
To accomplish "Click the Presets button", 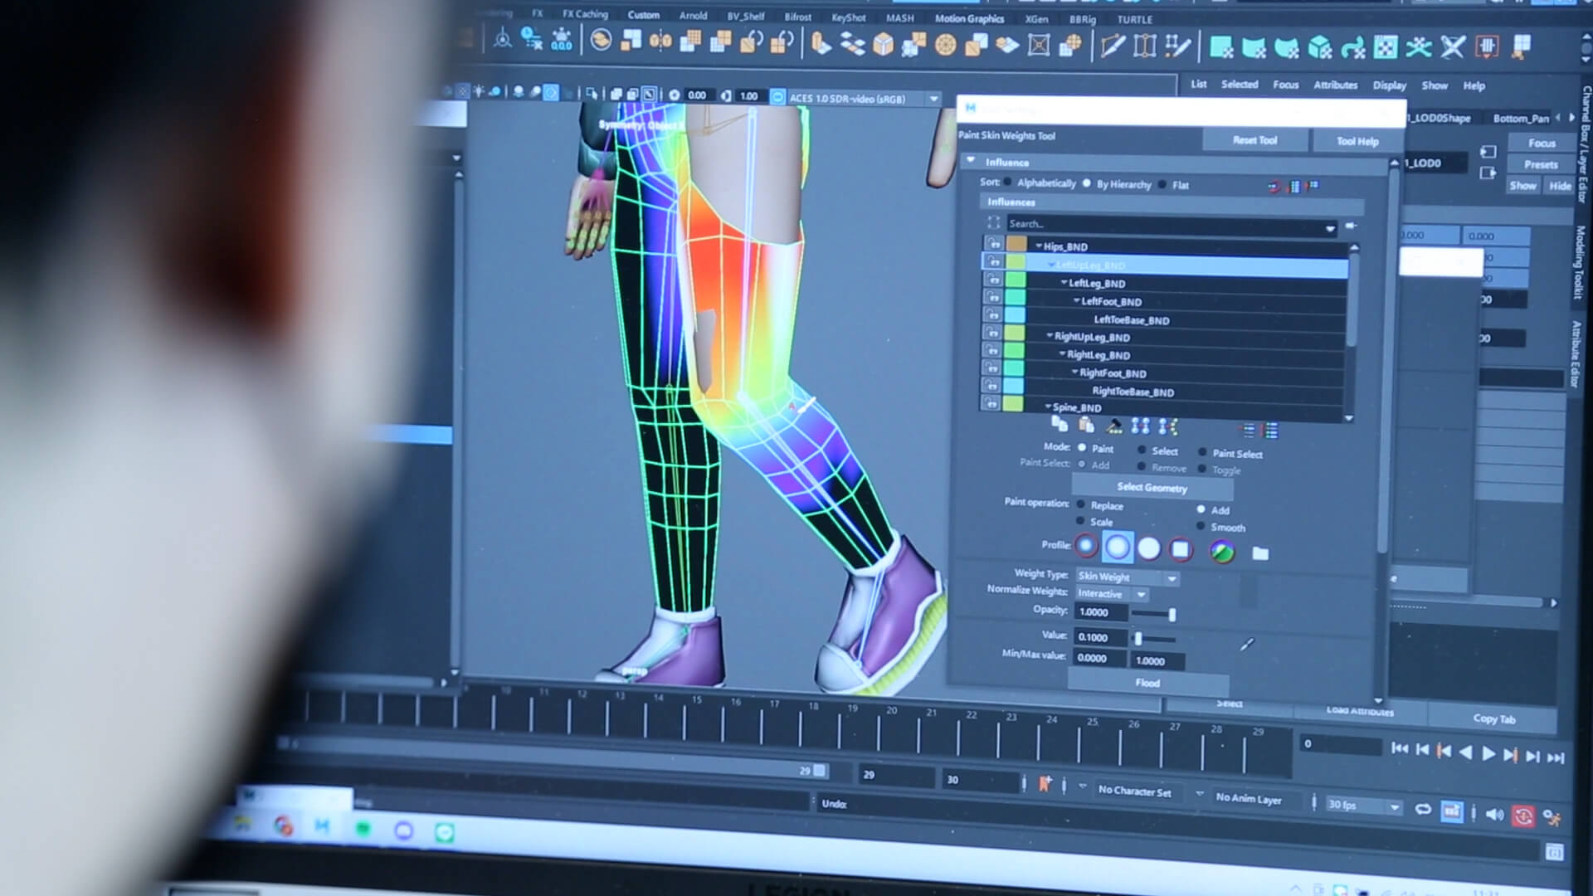I will 1540,164.
